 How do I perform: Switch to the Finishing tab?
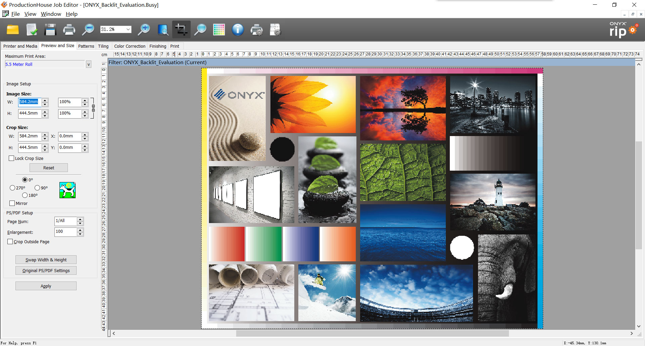158,46
